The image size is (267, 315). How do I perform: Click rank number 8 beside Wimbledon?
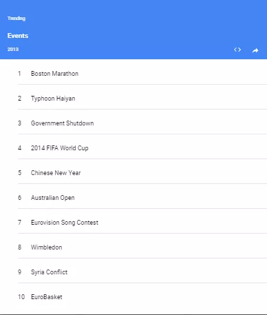pyautogui.click(x=20, y=247)
